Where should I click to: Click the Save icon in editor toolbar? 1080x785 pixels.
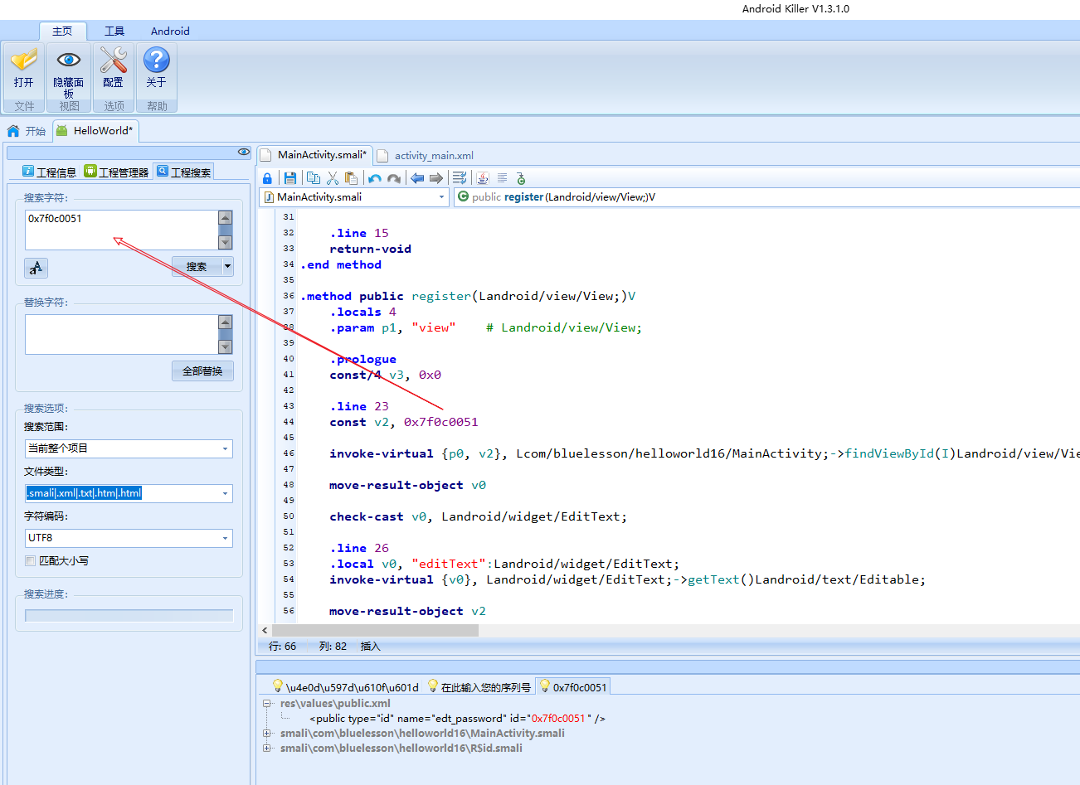pos(290,178)
